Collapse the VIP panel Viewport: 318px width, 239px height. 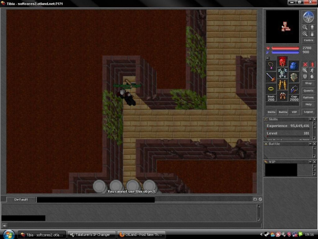(310, 161)
